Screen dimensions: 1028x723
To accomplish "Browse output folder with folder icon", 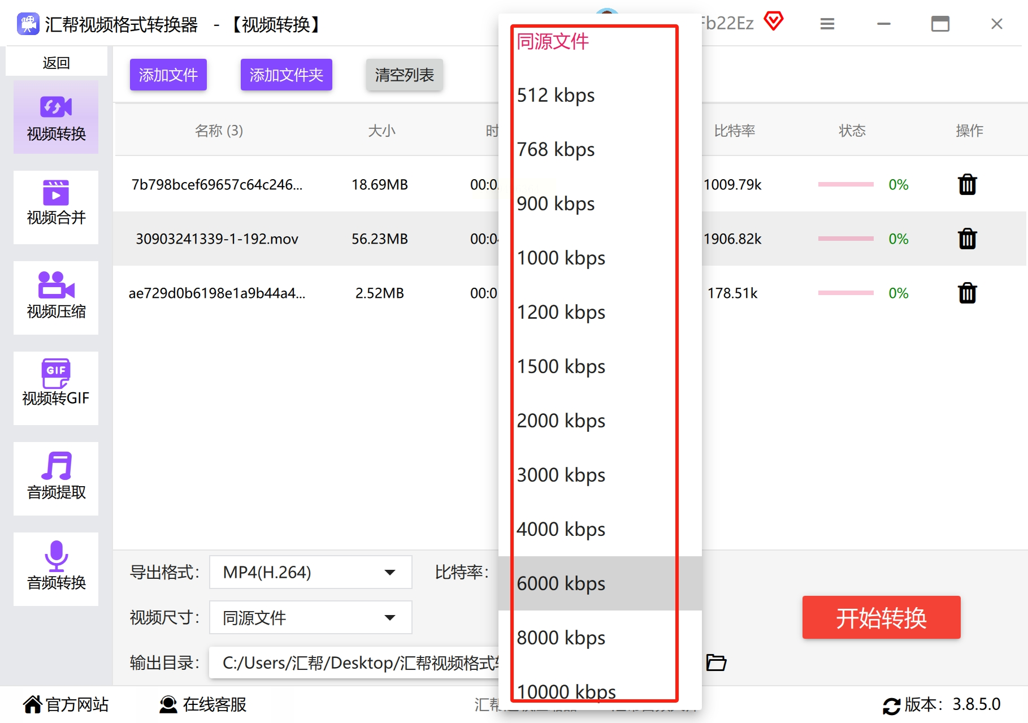I will point(716,662).
